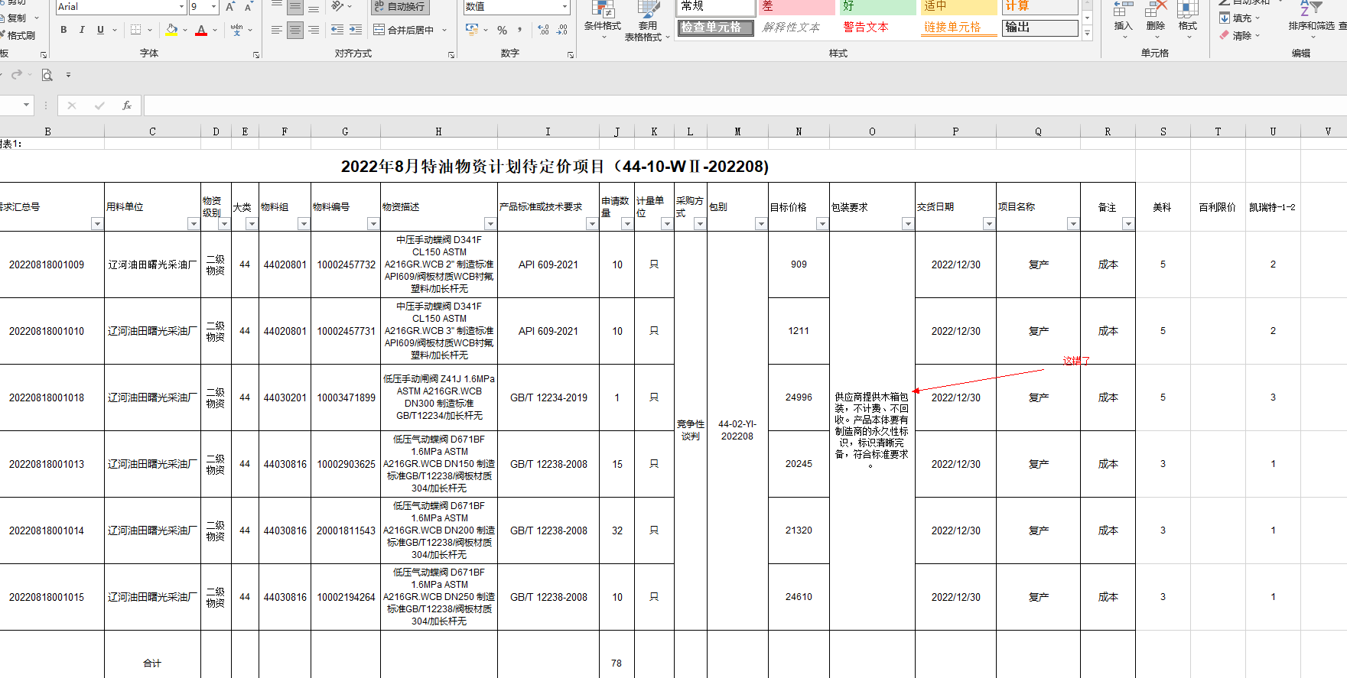Increase the cell indent
This screenshot has width=1347, height=678.
356,30
